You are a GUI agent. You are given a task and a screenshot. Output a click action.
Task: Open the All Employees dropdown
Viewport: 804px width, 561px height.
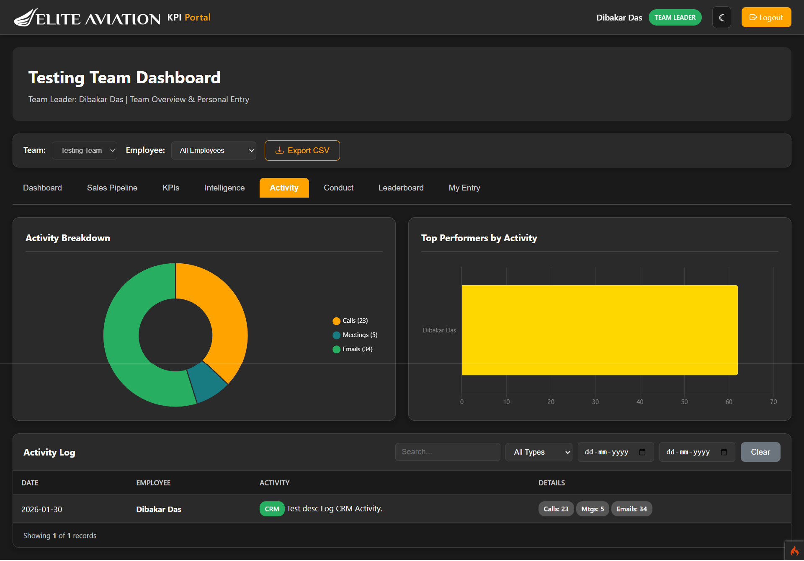[214, 150]
